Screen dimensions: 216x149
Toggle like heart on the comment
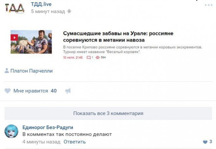[x=205, y=142]
